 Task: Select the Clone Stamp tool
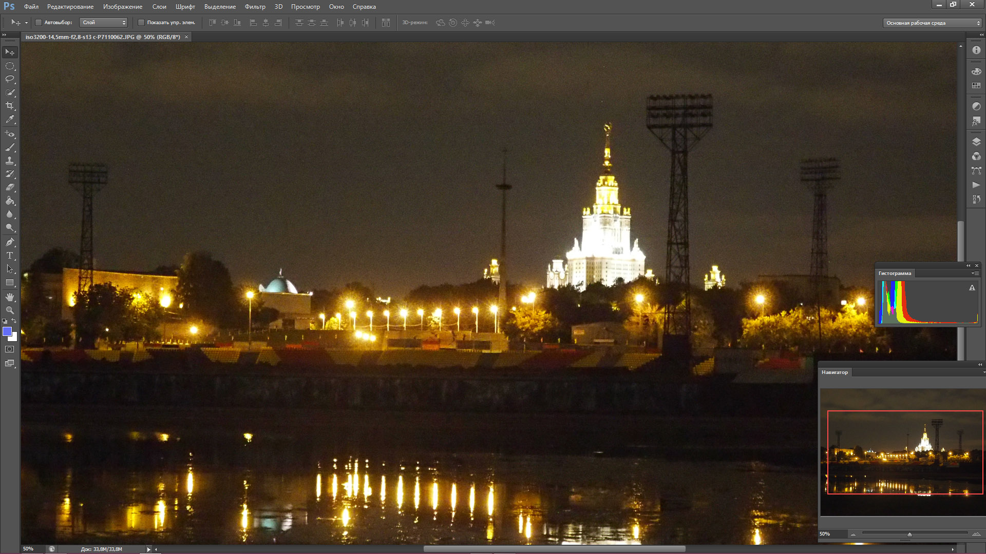click(x=10, y=161)
